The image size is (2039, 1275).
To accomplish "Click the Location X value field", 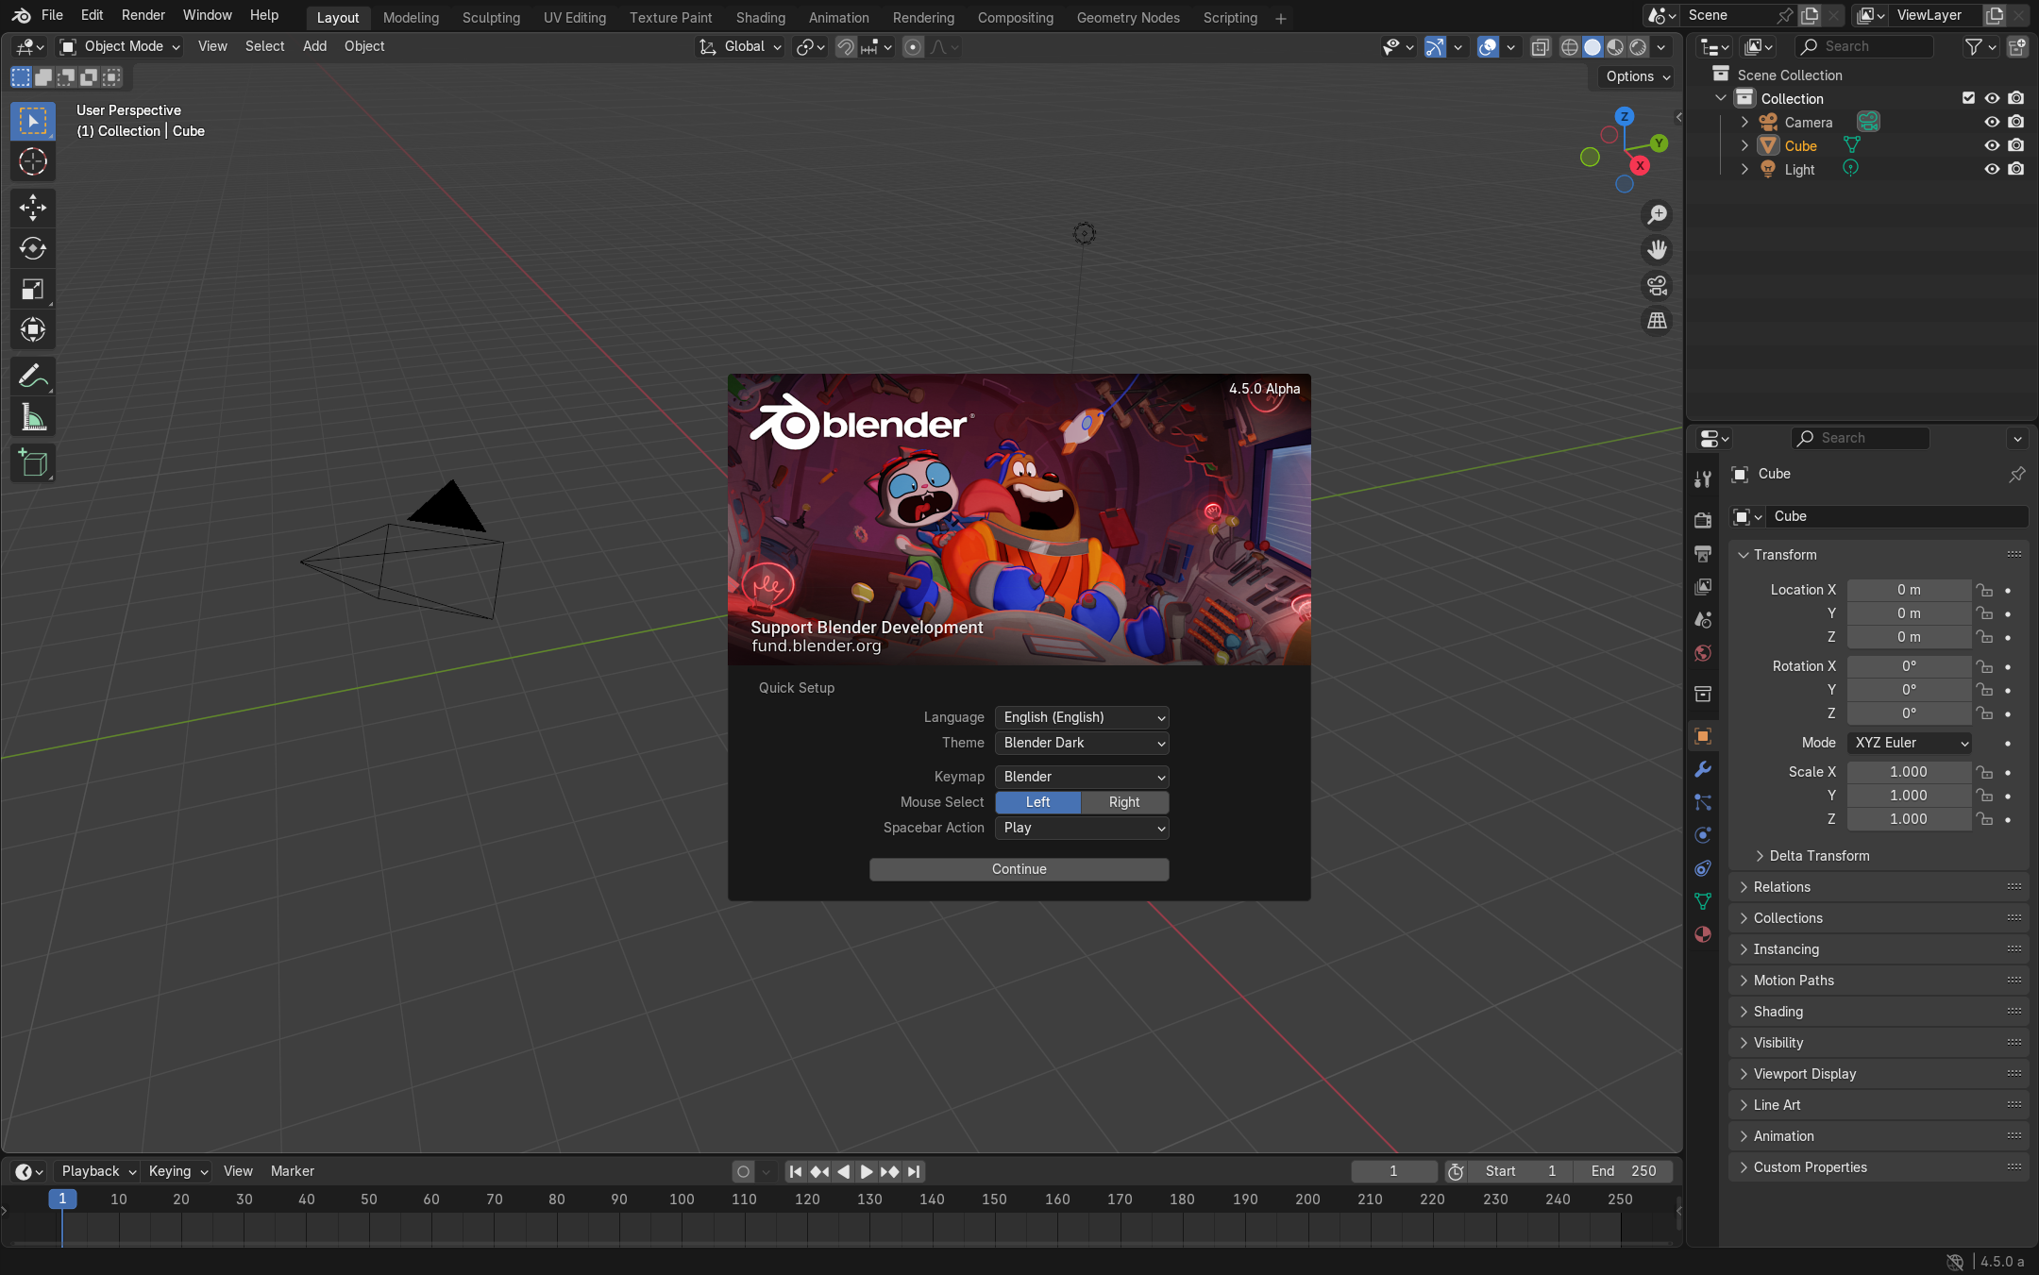I will click(1908, 590).
